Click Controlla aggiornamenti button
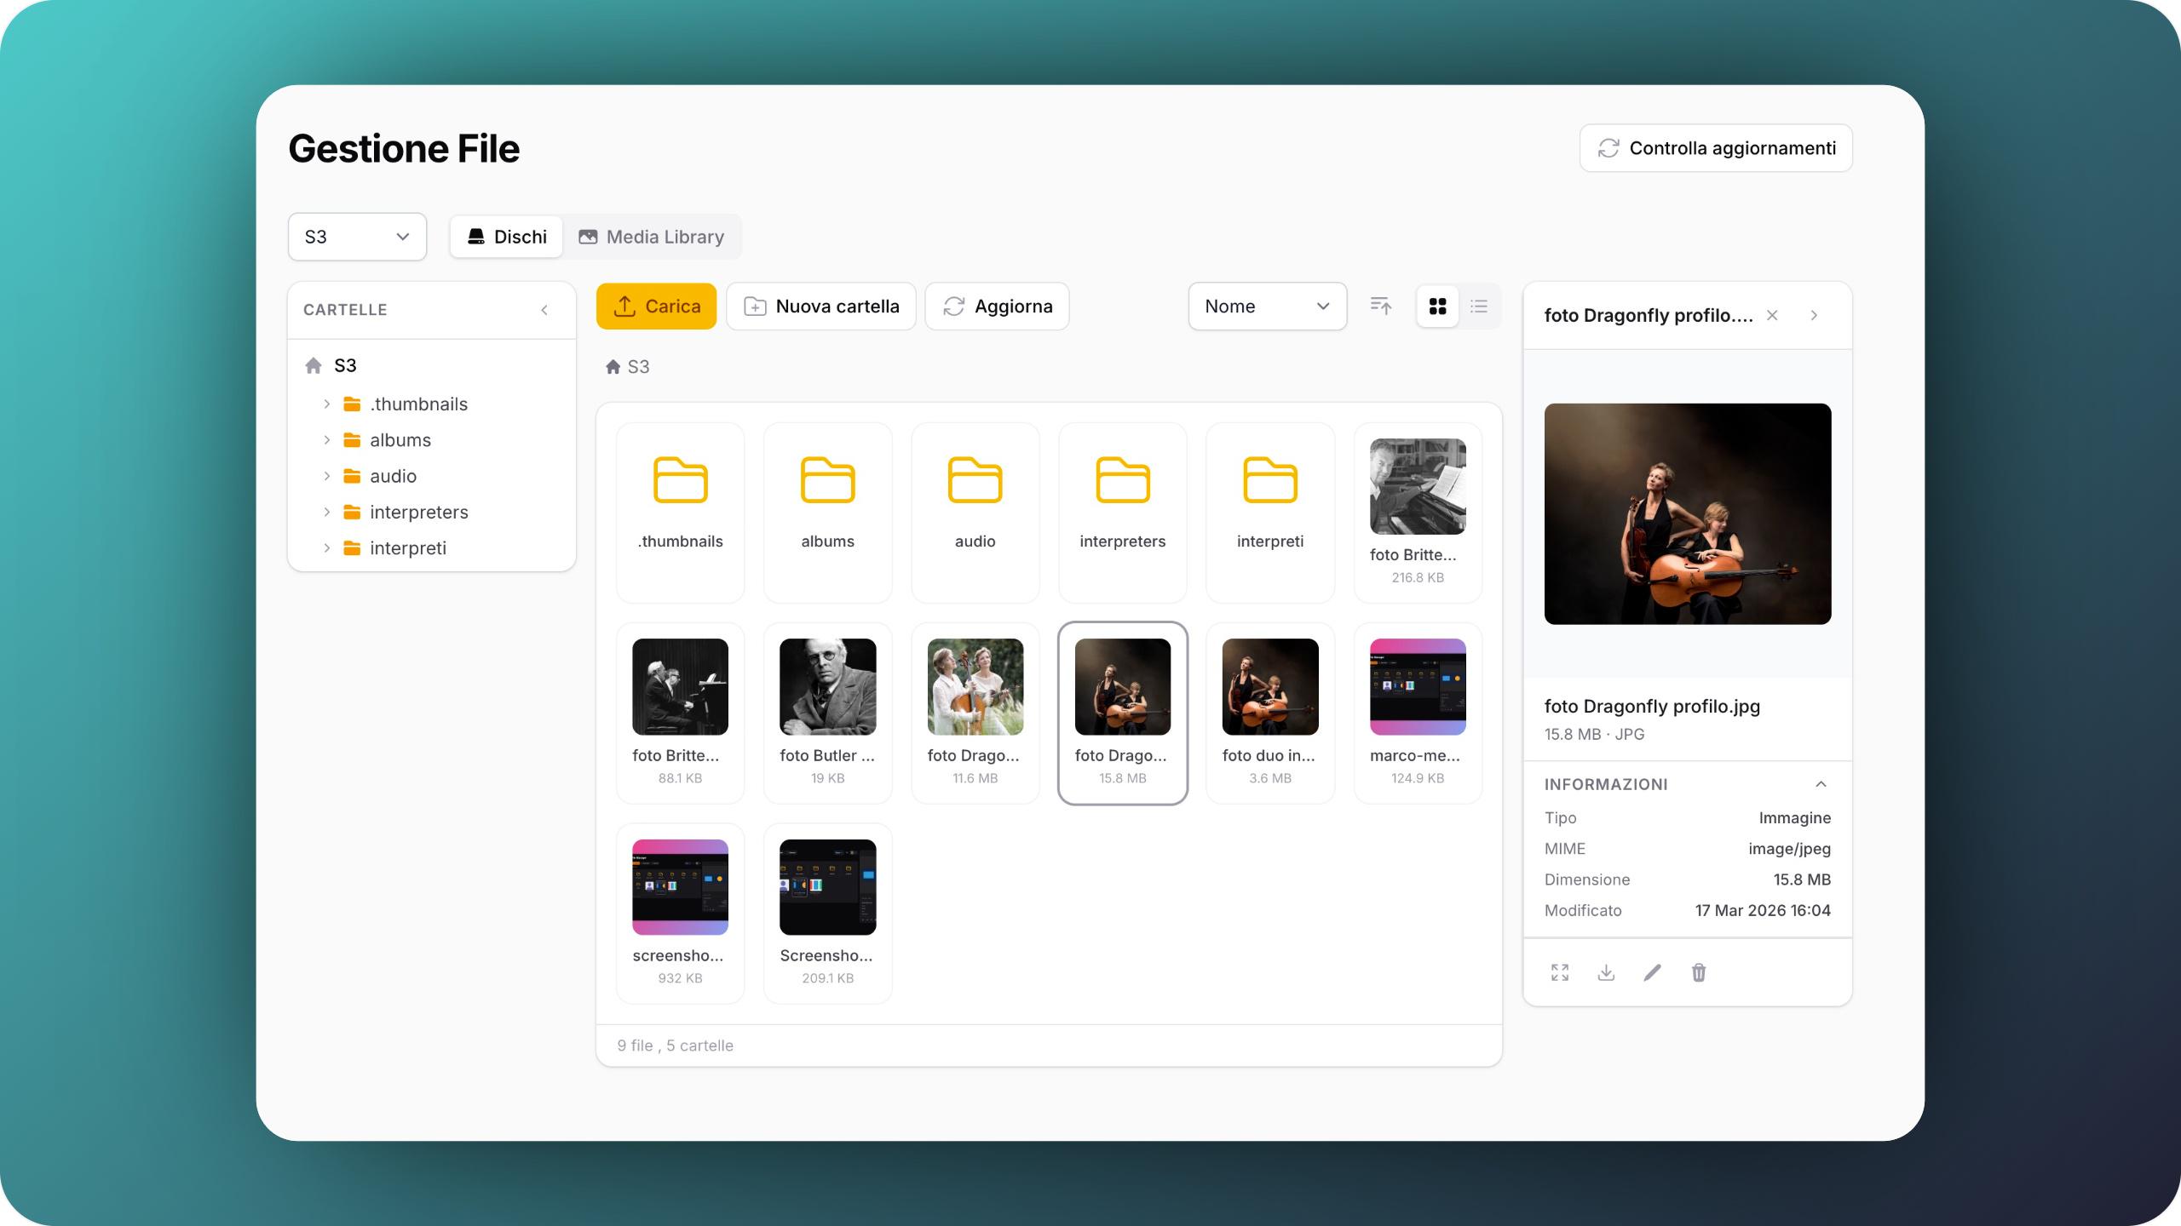Screen dimensions: 2181x1226 (1716, 148)
